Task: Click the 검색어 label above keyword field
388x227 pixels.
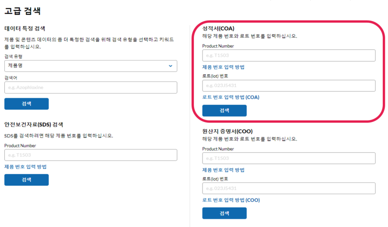Action: [11, 77]
